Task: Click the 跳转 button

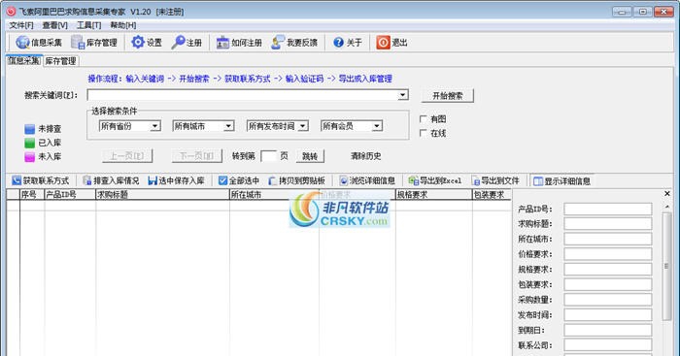Action: point(310,156)
